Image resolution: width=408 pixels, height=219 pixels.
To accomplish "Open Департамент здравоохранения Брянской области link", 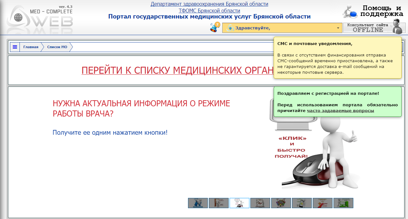I will point(209,4).
